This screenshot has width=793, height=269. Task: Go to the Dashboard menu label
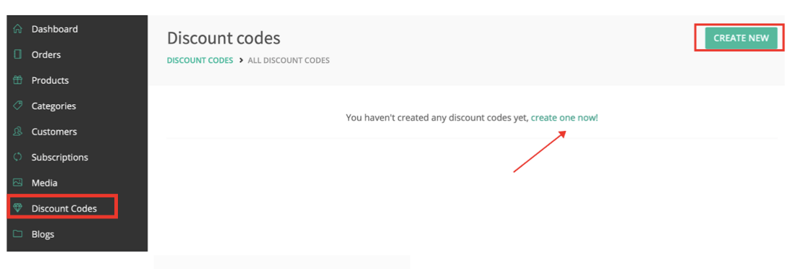click(54, 29)
